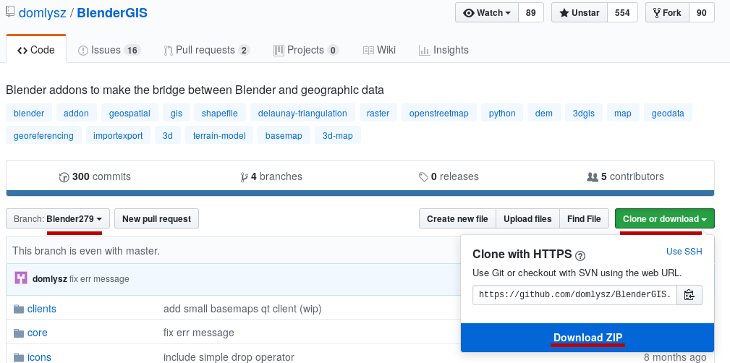Switch to Use SSH
Image resolution: width=730 pixels, height=363 pixels.
tap(684, 252)
